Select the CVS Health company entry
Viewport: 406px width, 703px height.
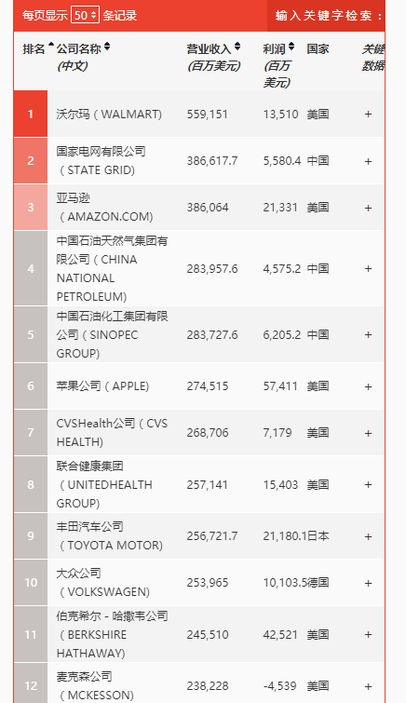click(112, 433)
